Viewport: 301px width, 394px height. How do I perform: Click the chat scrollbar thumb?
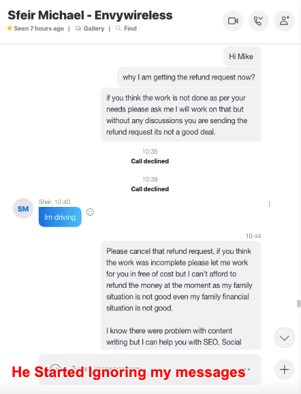click(299, 303)
